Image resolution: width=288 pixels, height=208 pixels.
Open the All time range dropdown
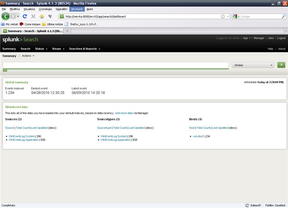click(252, 65)
